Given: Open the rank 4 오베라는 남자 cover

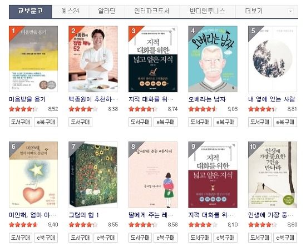Looking at the screenshot, I should click(x=213, y=59).
